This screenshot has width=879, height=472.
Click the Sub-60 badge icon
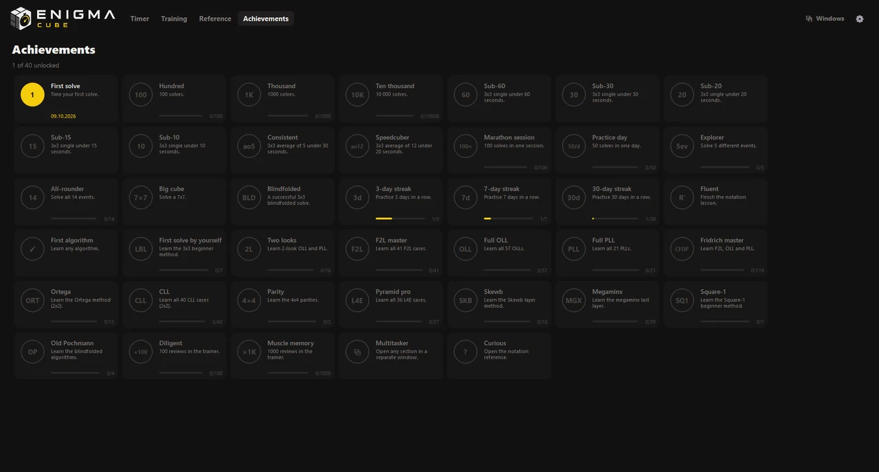pos(466,95)
